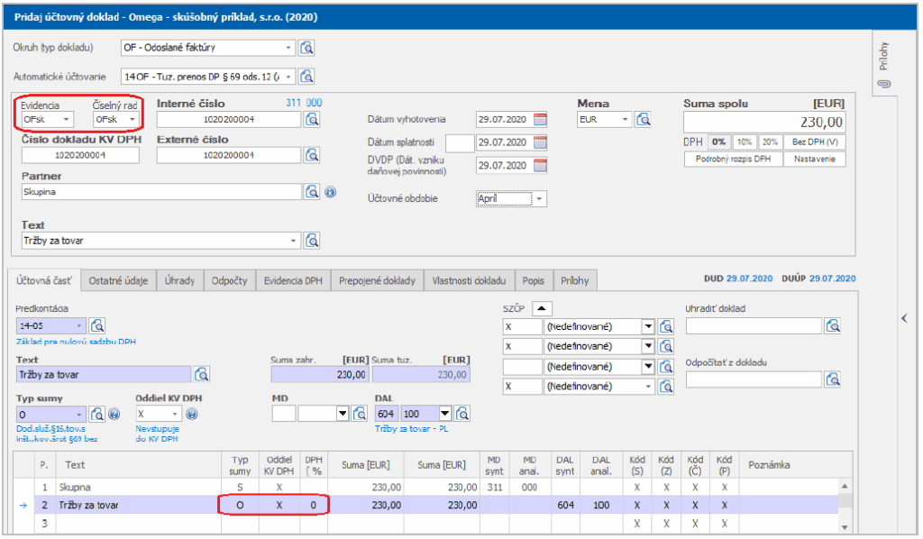
Task: Click lookup icon beside Automatické účtovanie
Action: point(306,77)
